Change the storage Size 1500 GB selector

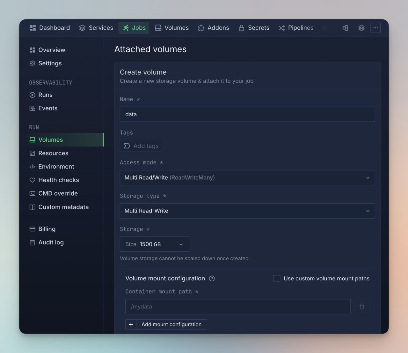(155, 244)
